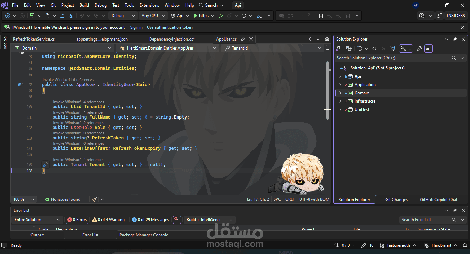Screen dimensions: 470x254
Task: Expand the Application project node
Action: click(340, 85)
